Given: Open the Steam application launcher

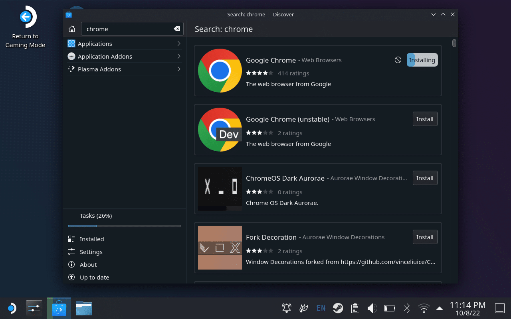Looking at the screenshot, I should 12,308.
